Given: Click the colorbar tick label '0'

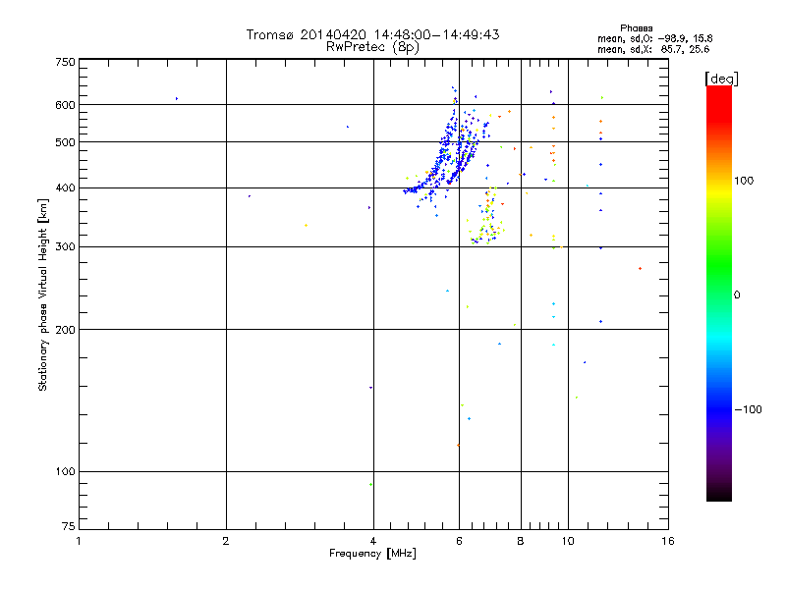Looking at the screenshot, I should pos(737,295).
